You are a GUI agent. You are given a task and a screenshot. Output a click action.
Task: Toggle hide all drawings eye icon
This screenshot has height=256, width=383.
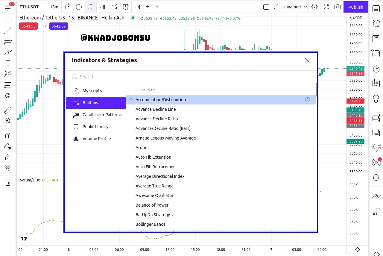[x=8, y=168]
